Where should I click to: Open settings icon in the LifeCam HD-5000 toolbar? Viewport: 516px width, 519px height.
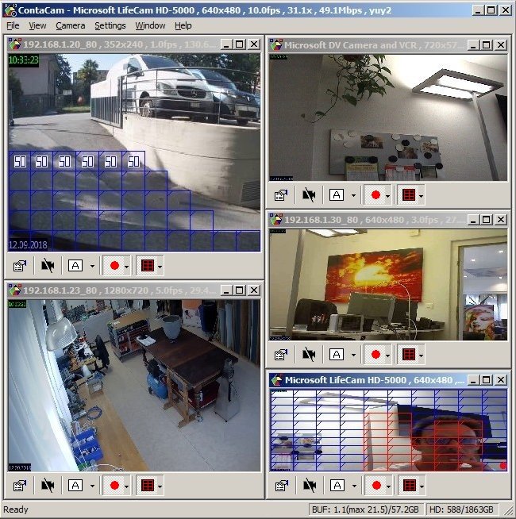pyautogui.click(x=282, y=486)
